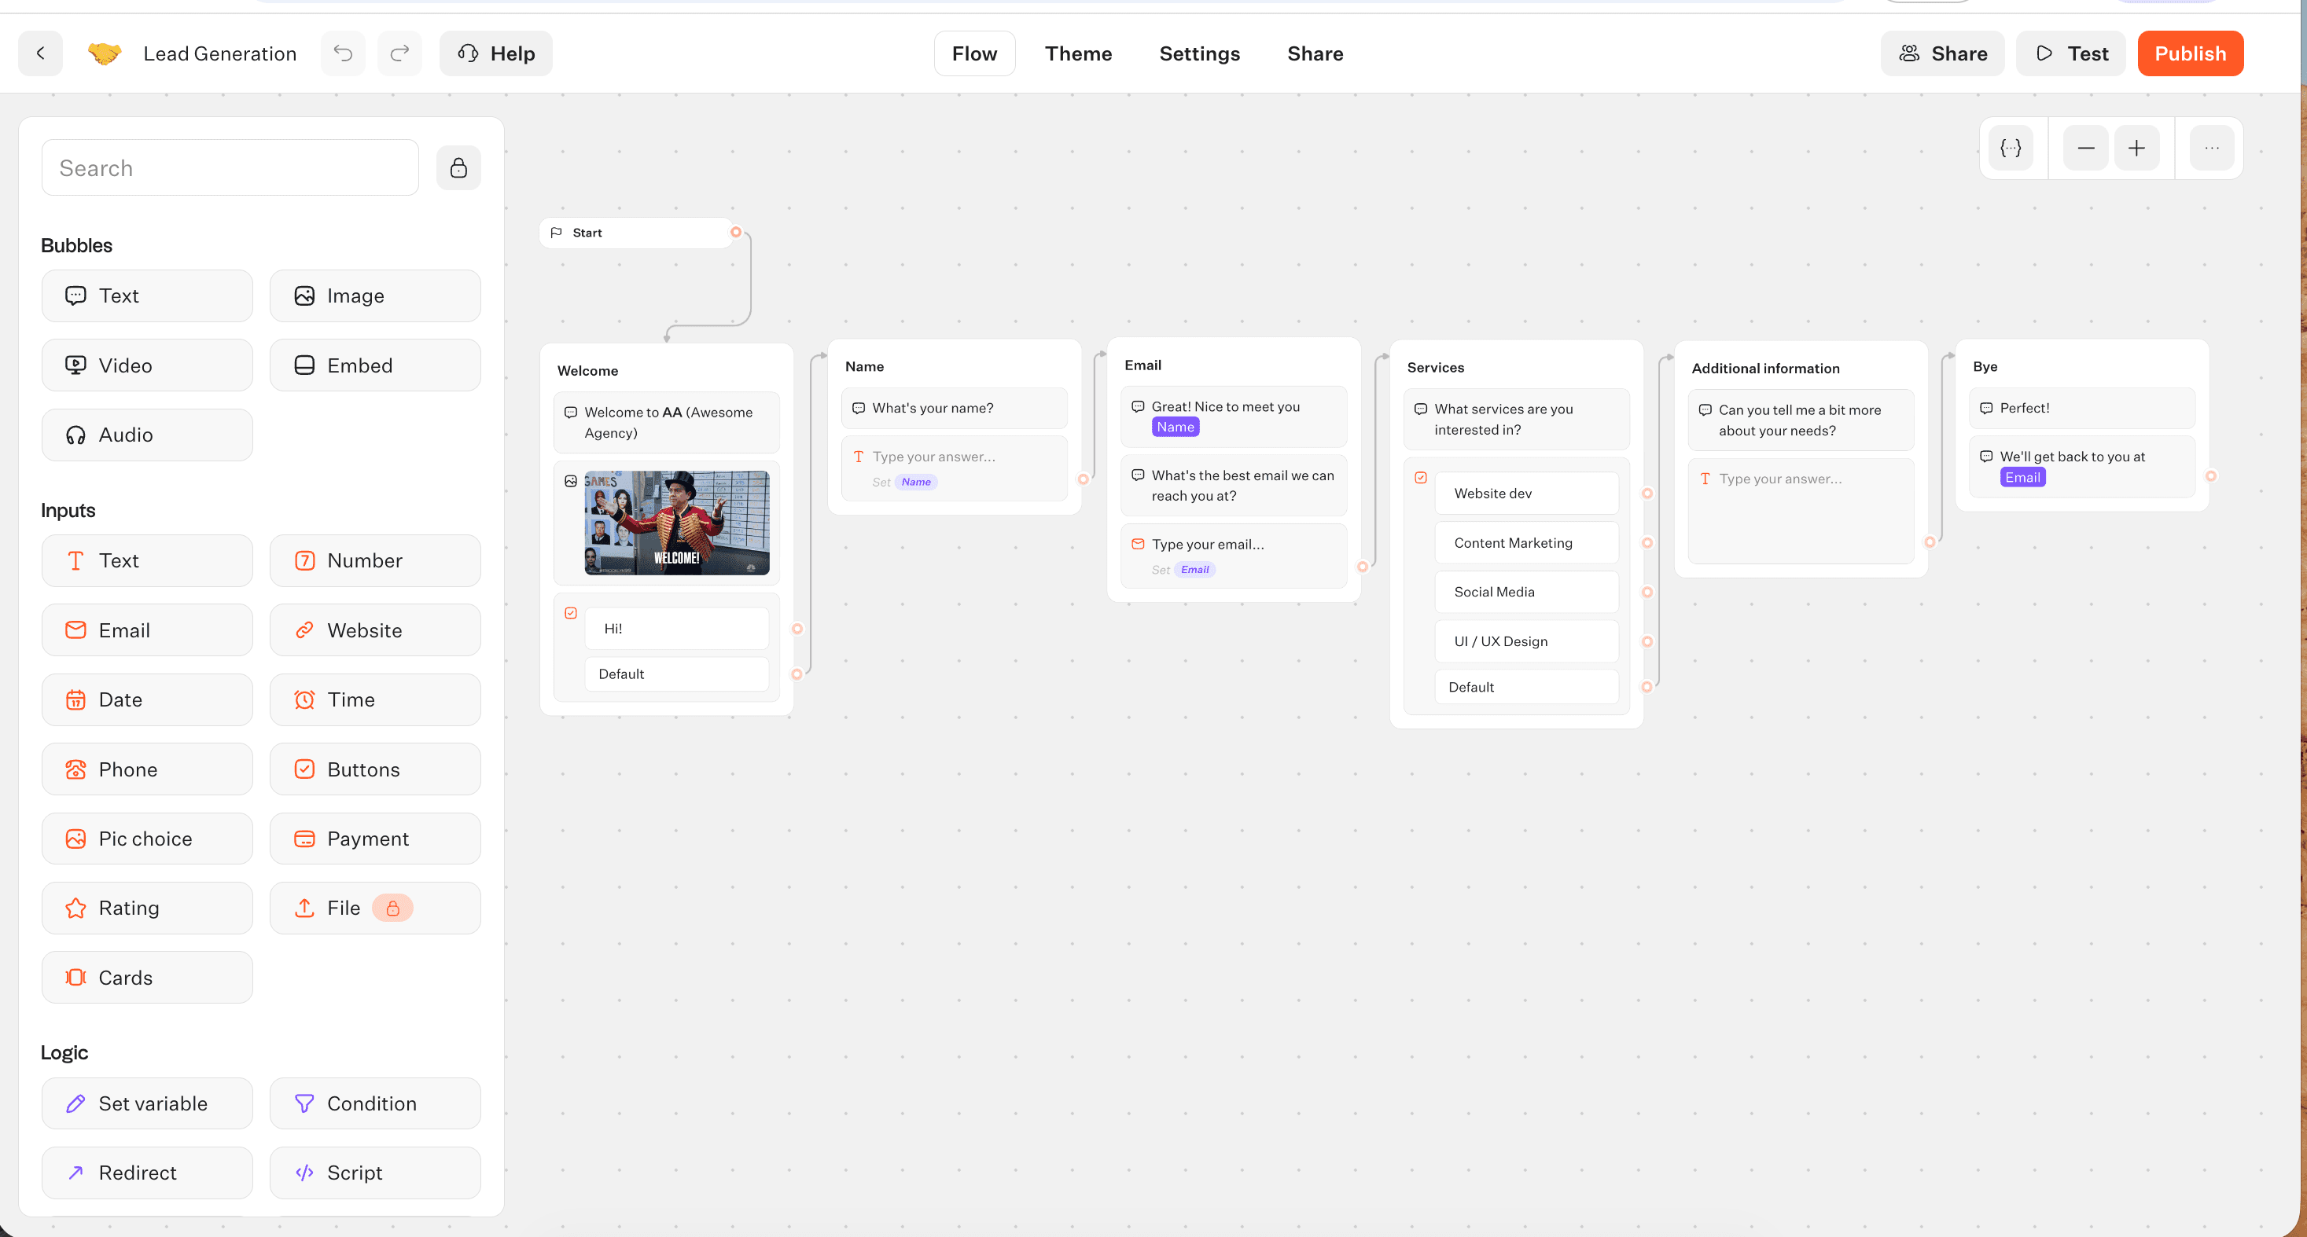2307x1237 pixels.
Task: Add a Set variable logic block
Action: [147, 1103]
